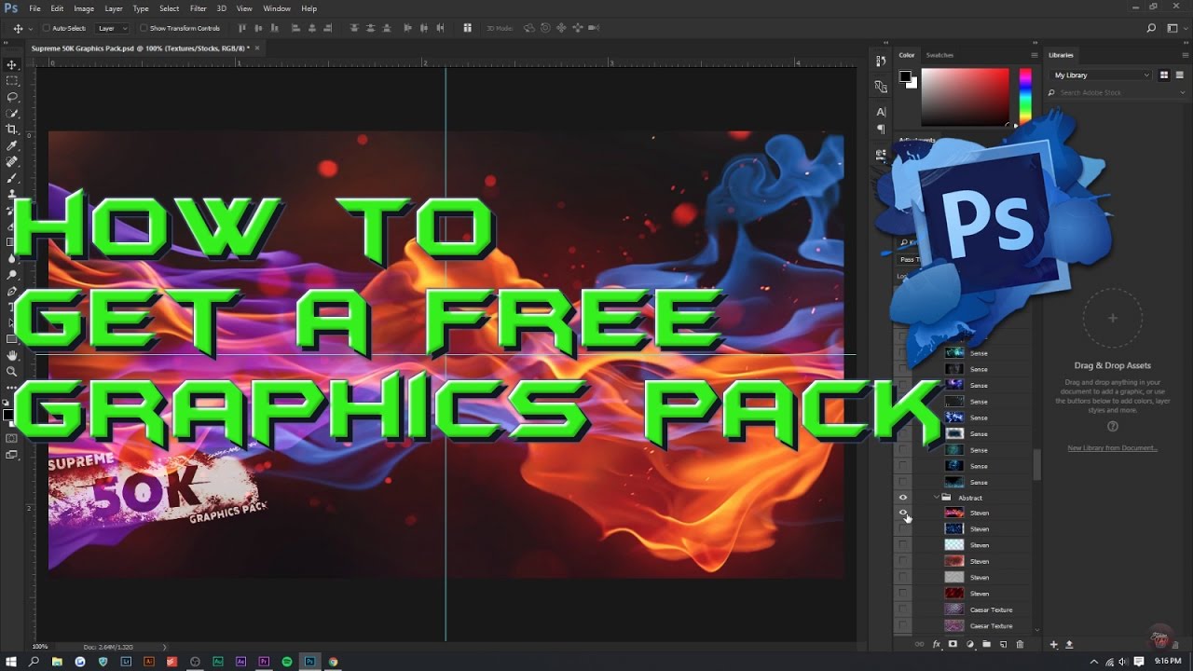Enable the Auto-Select checkbox

47,28
